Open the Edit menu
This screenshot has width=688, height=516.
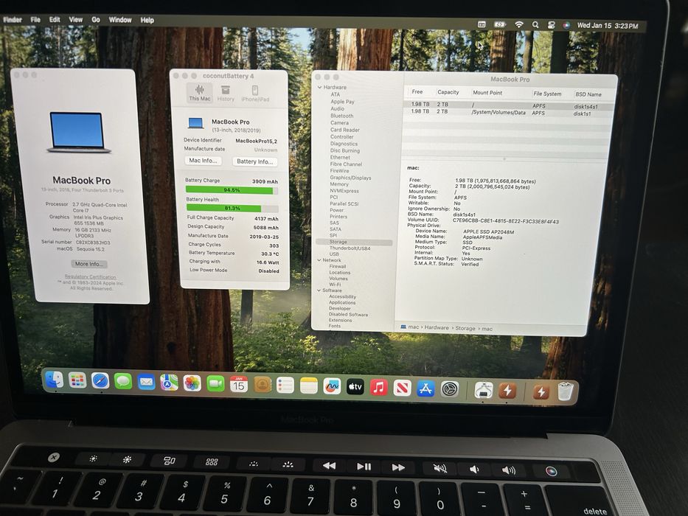point(55,20)
